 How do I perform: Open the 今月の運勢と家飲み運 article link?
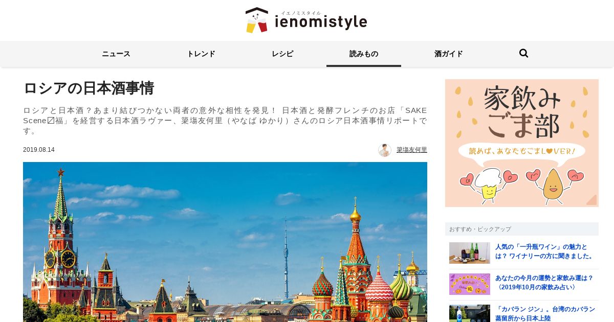tap(544, 283)
